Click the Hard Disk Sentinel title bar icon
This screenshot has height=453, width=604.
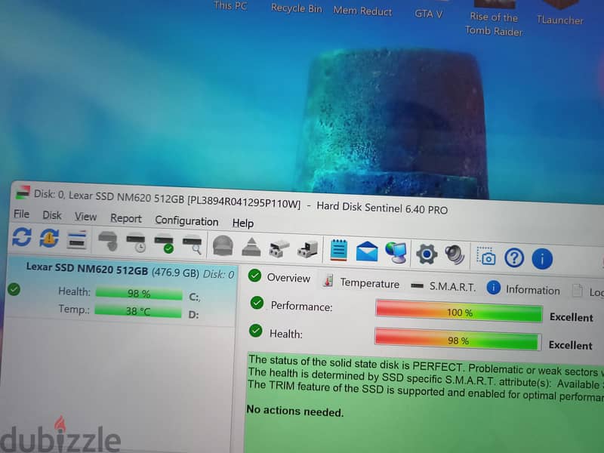(x=23, y=192)
